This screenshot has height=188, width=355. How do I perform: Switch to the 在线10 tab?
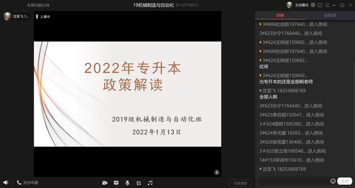coord(330,15)
